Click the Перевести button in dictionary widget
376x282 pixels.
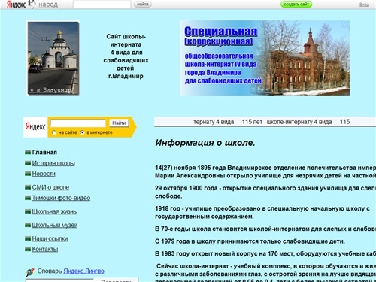point(116,280)
